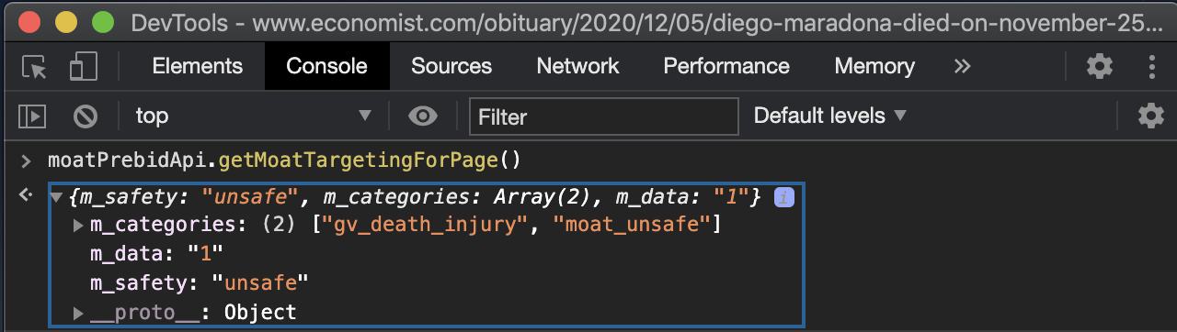
Task: Close the DevTools window with red button
Action: (x=29, y=21)
